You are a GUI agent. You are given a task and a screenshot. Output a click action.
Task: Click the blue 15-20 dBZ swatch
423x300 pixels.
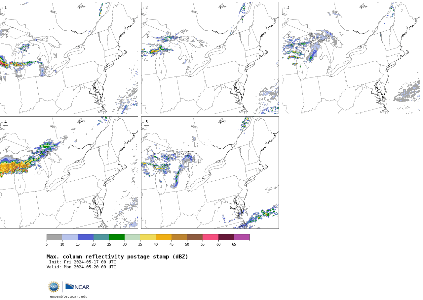(x=86, y=237)
